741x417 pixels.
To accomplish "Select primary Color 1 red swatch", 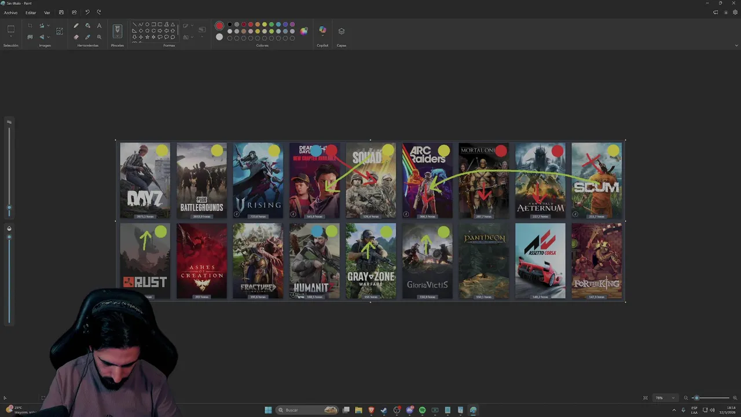I will 219,25.
